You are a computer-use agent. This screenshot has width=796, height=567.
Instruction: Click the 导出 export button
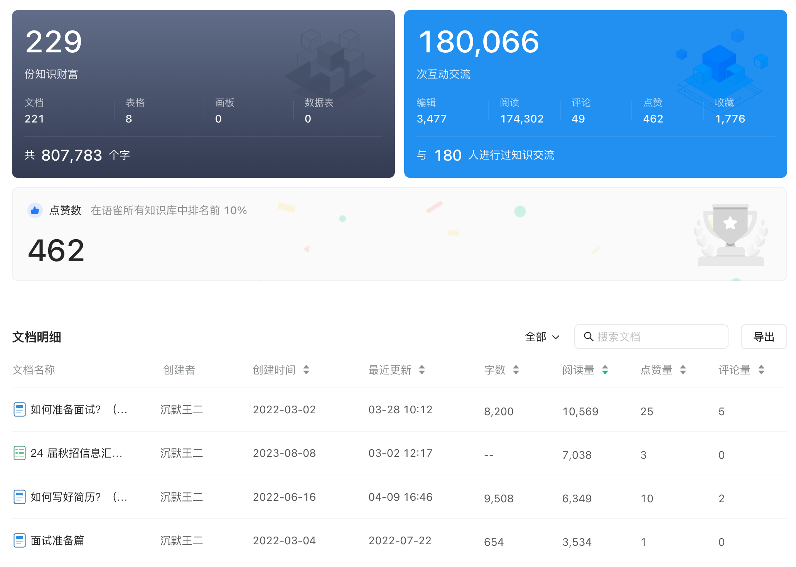(763, 336)
